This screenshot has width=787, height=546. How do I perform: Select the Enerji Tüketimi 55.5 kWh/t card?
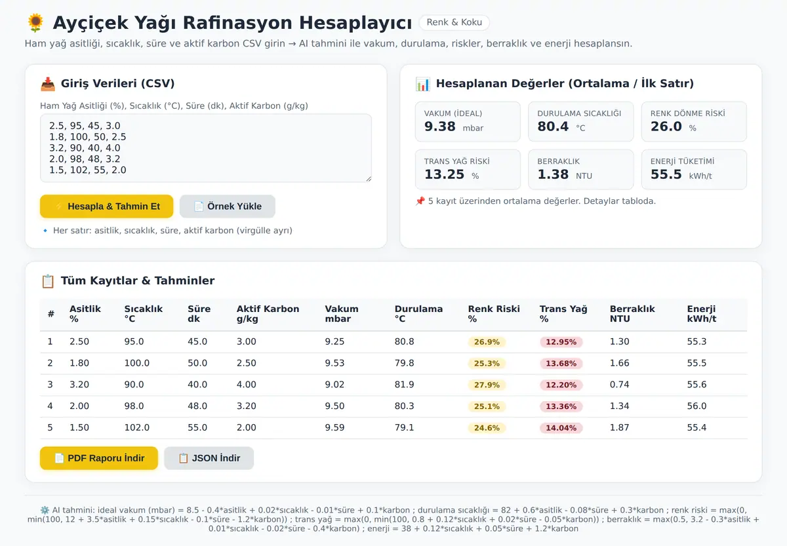694,169
